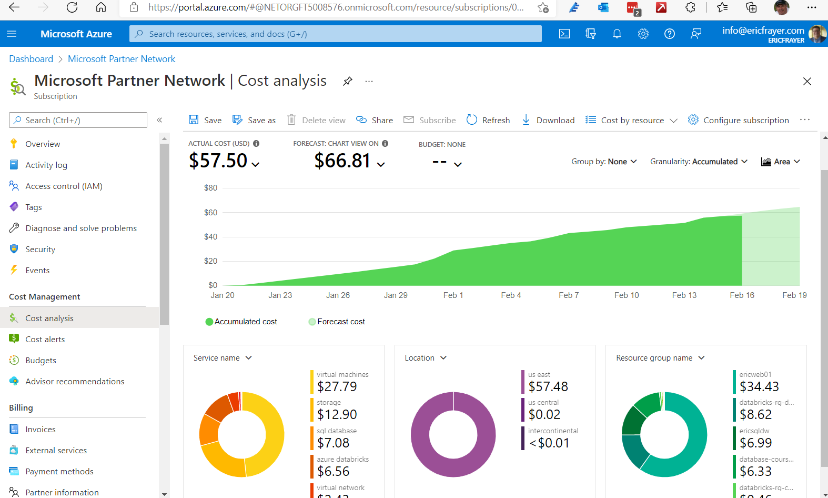Pin Cost analysis to dashboard

click(x=348, y=81)
